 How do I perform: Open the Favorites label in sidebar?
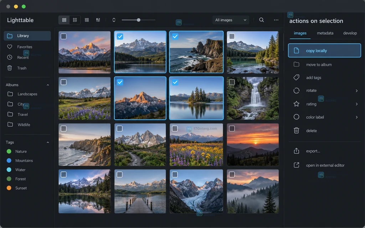[25, 47]
